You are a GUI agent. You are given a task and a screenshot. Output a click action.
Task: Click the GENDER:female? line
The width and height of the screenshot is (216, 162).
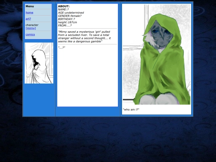point(70,16)
